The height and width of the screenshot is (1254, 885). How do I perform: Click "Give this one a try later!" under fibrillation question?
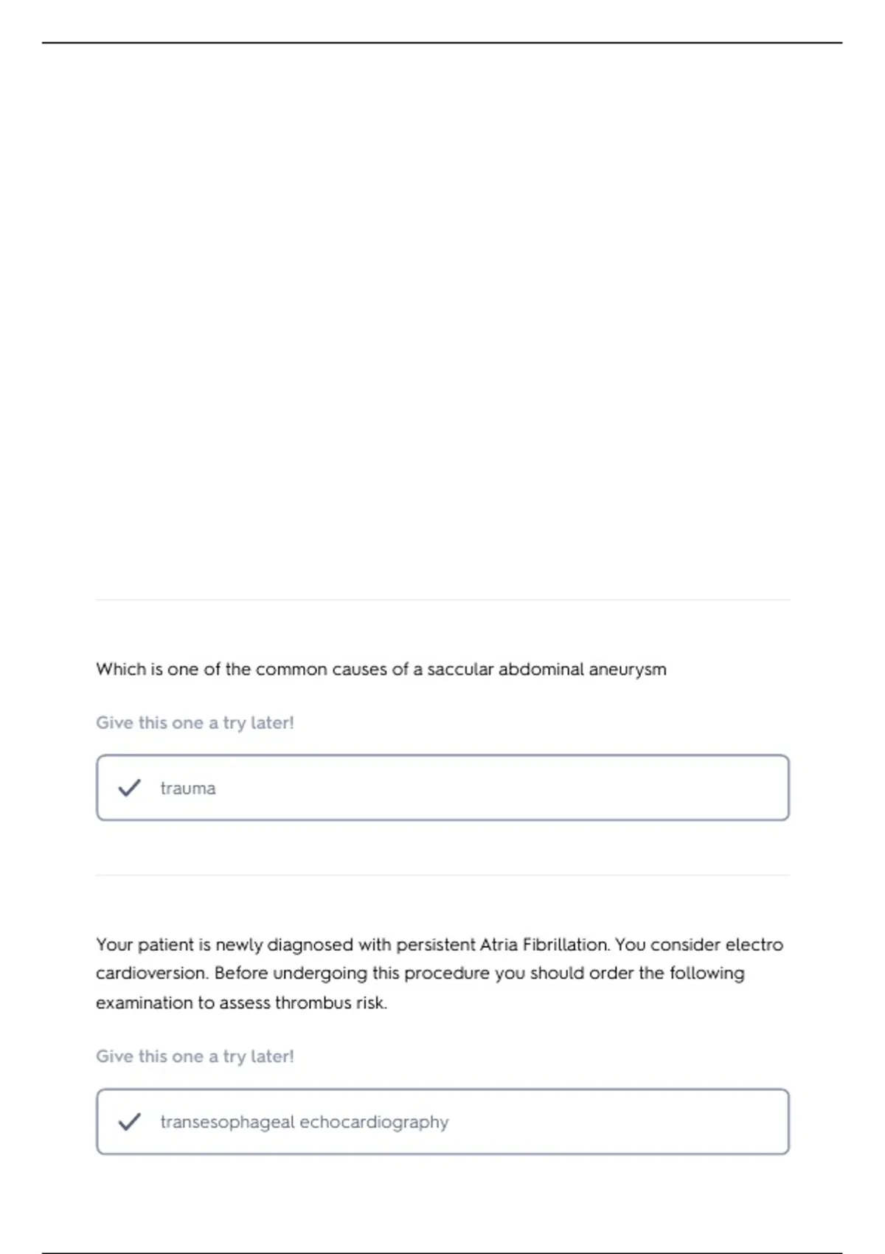(x=195, y=1056)
